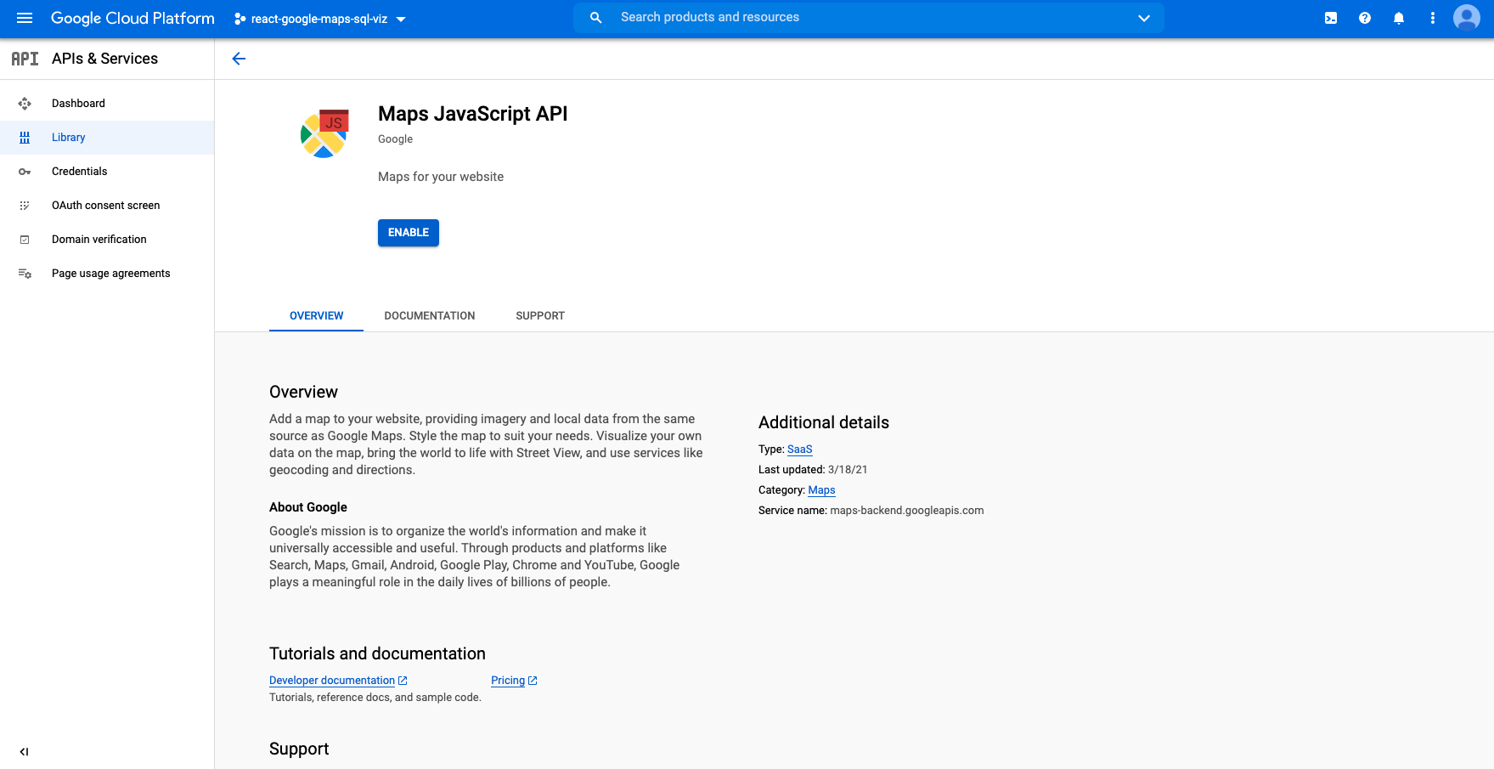Viewport: 1494px width, 769px height.
Task: Click the Credentials key icon
Action: pos(25,172)
